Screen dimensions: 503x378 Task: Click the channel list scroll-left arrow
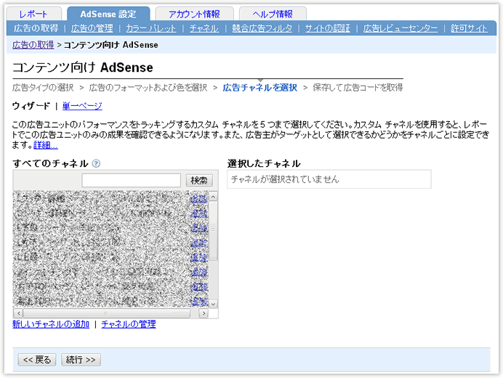18,313
